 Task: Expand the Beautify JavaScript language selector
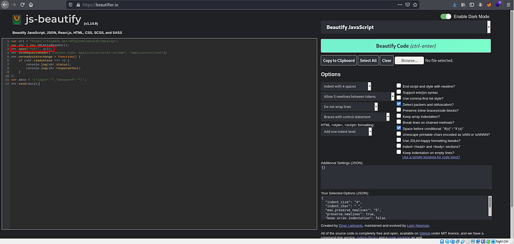[406, 27]
